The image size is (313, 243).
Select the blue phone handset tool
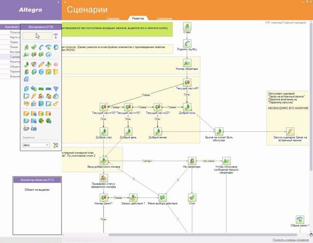[41, 47]
